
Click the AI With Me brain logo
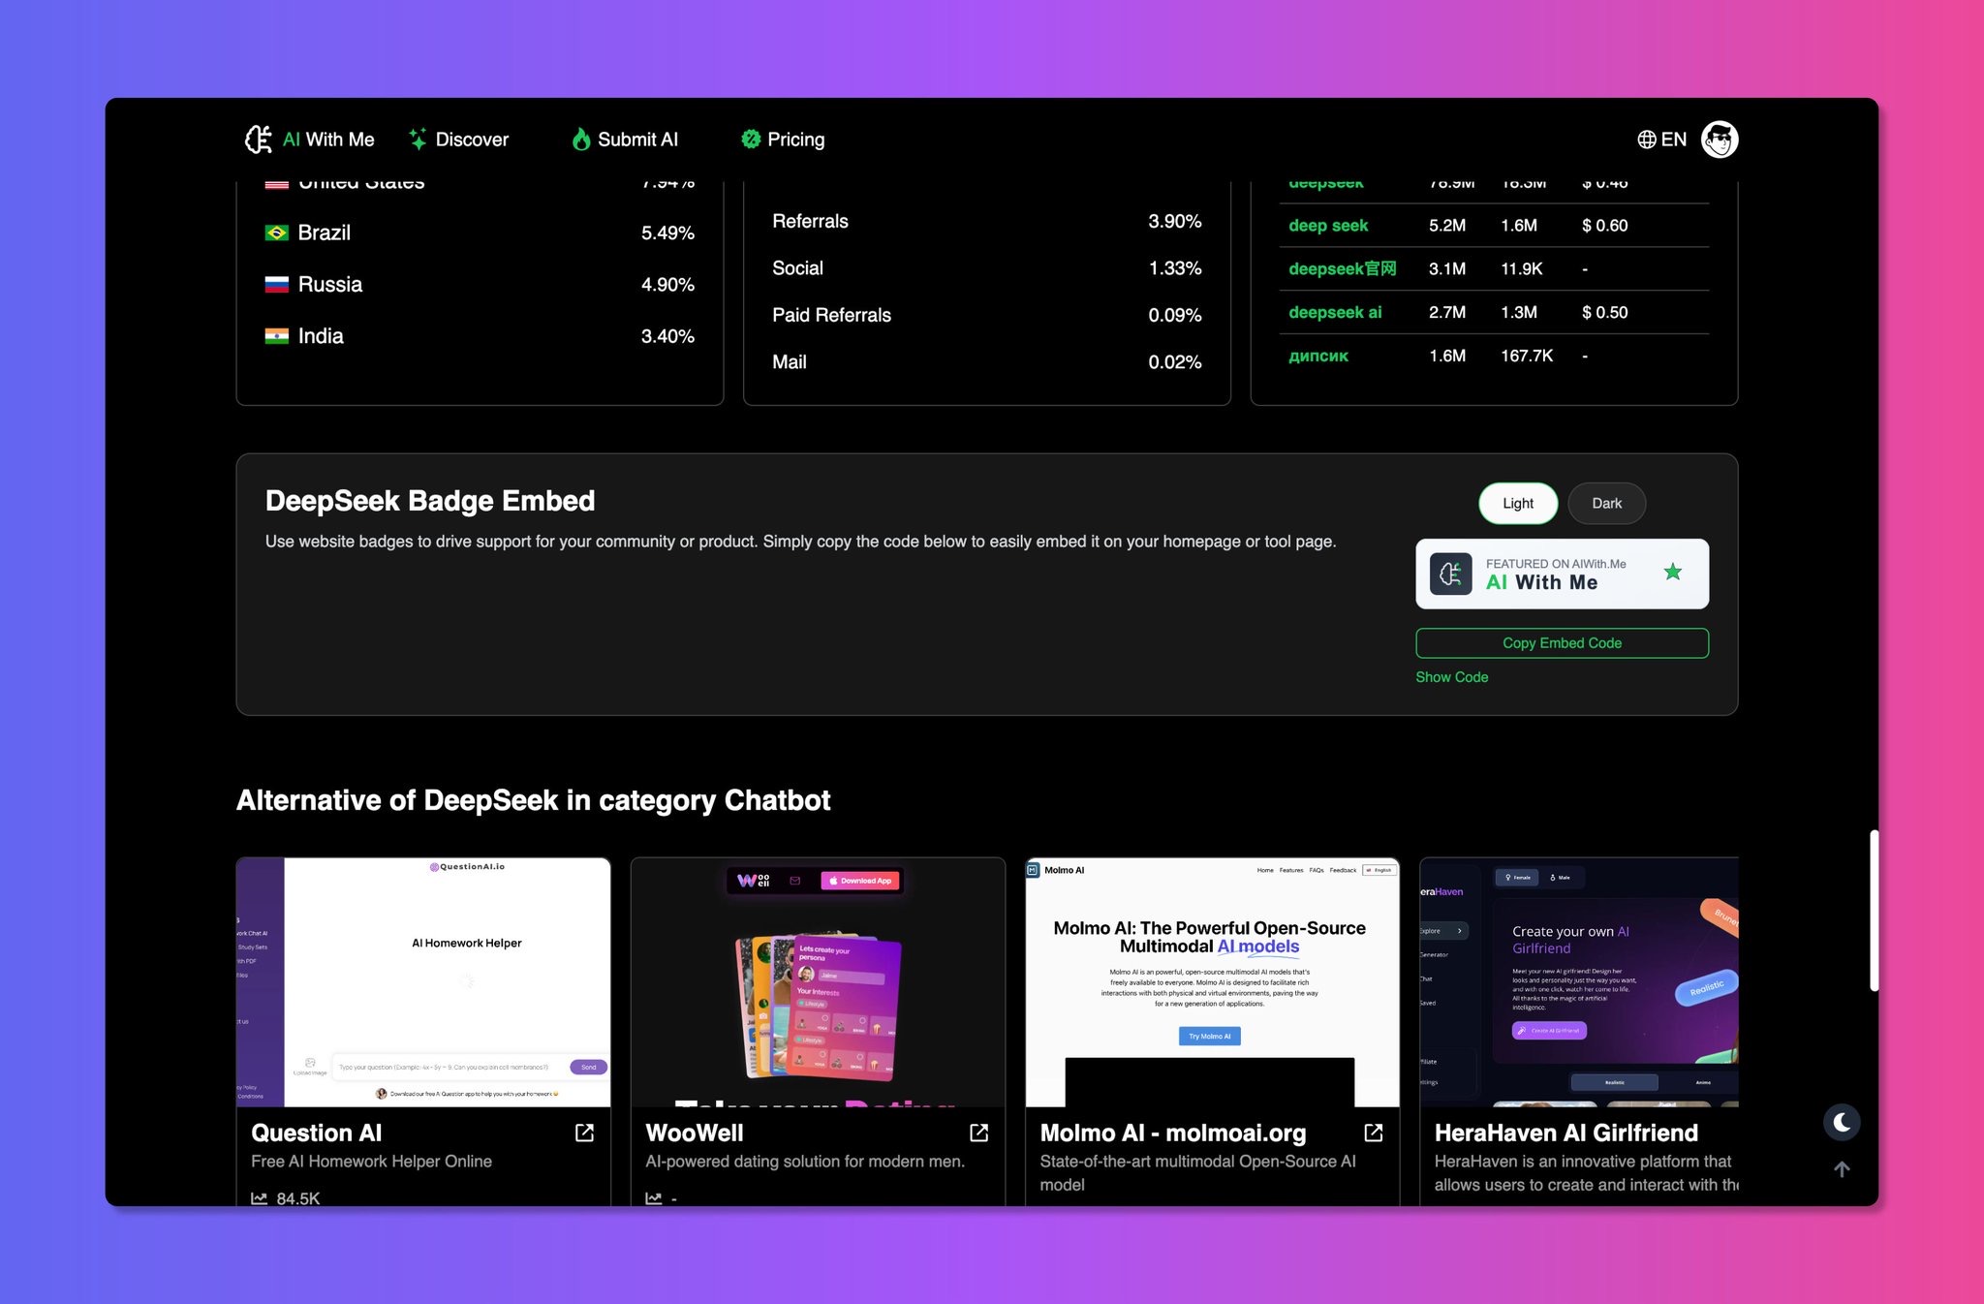[x=259, y=140]
